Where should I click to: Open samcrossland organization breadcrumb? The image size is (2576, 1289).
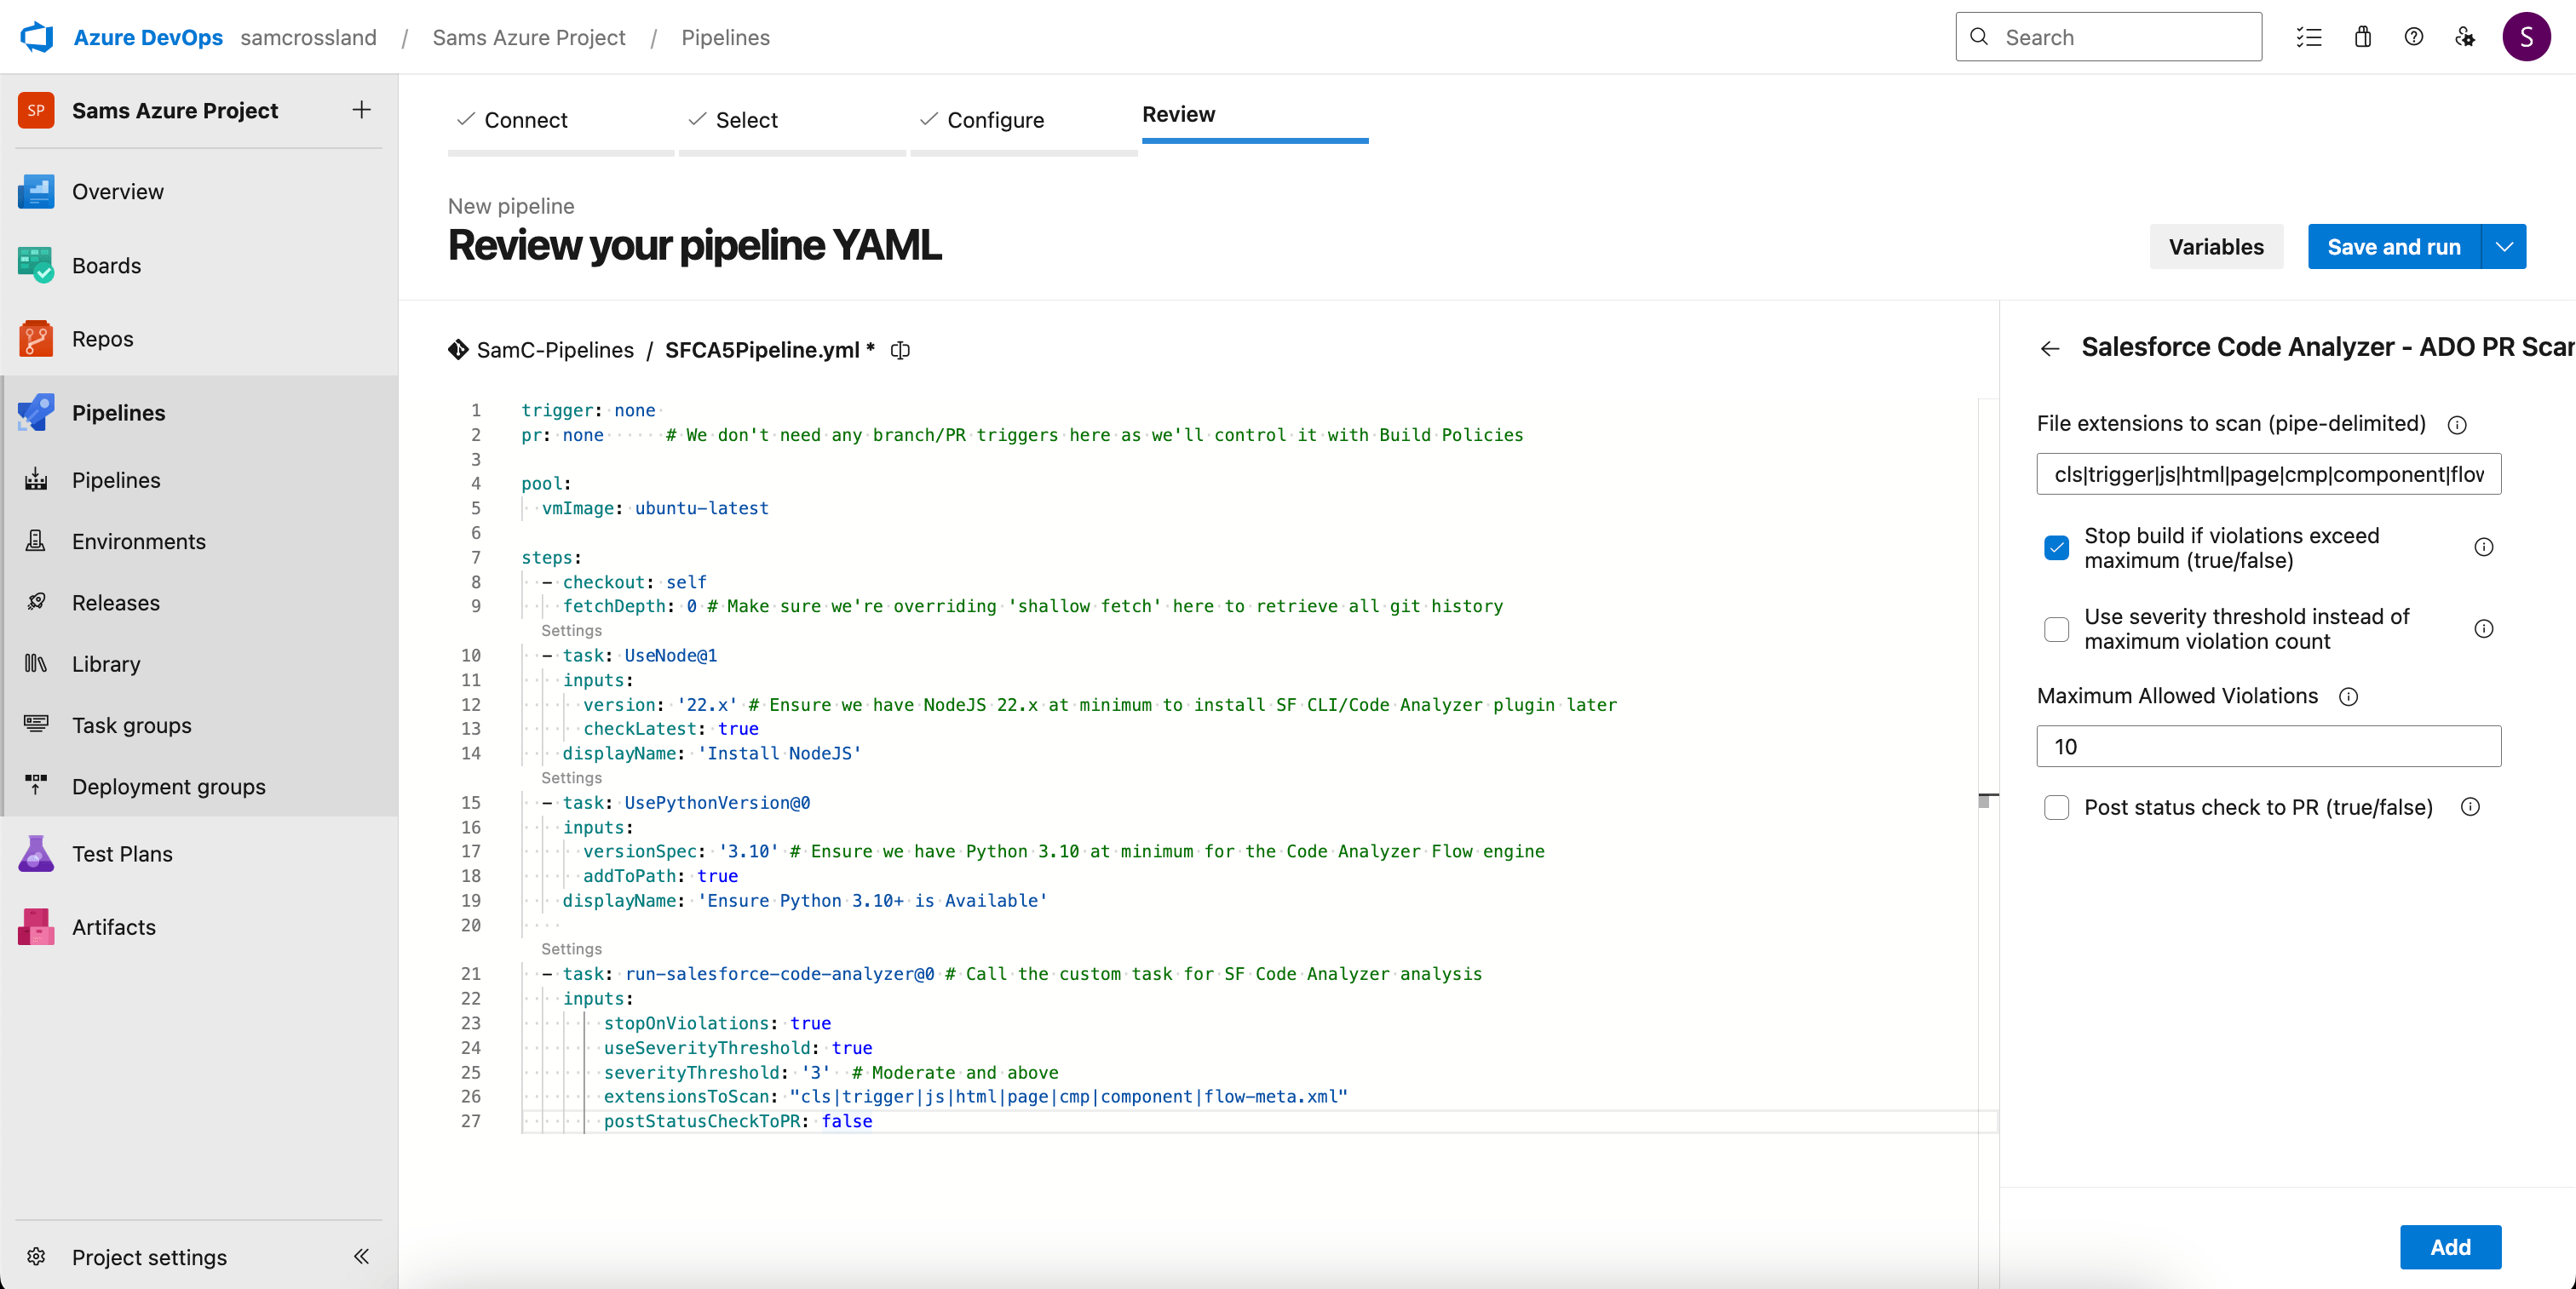(x=308, y=37)
